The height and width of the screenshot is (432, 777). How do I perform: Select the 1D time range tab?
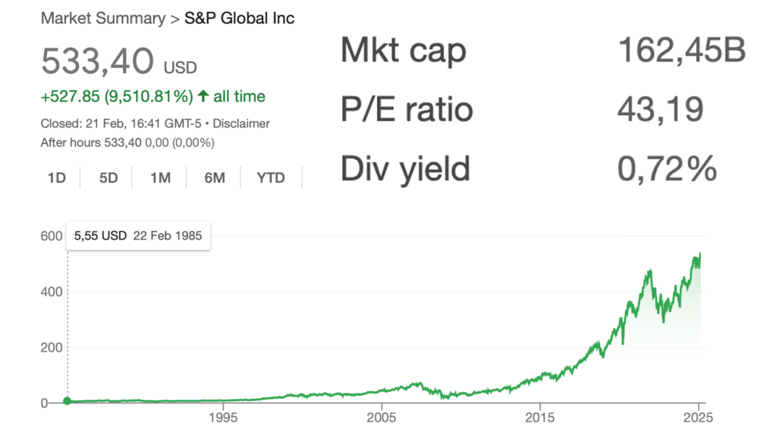(57, 178)
